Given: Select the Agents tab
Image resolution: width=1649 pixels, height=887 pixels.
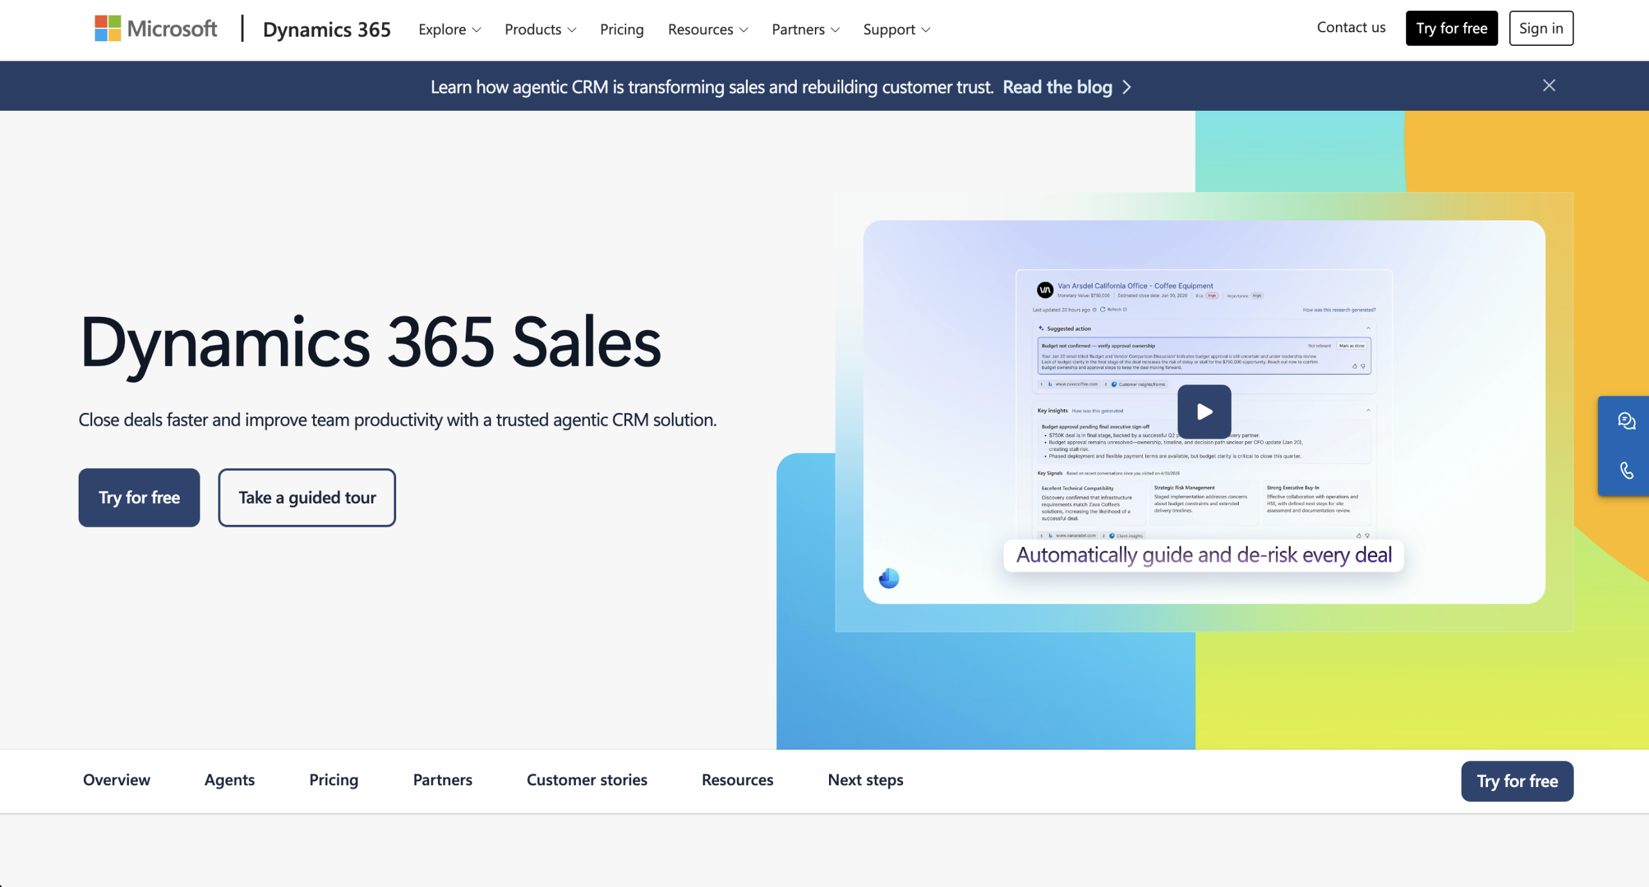Looking at the screenshot, I should 229,780.
